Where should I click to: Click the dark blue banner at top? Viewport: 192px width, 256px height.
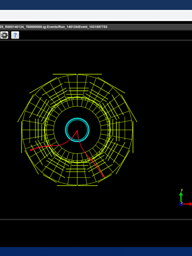(x=96, y=5)
